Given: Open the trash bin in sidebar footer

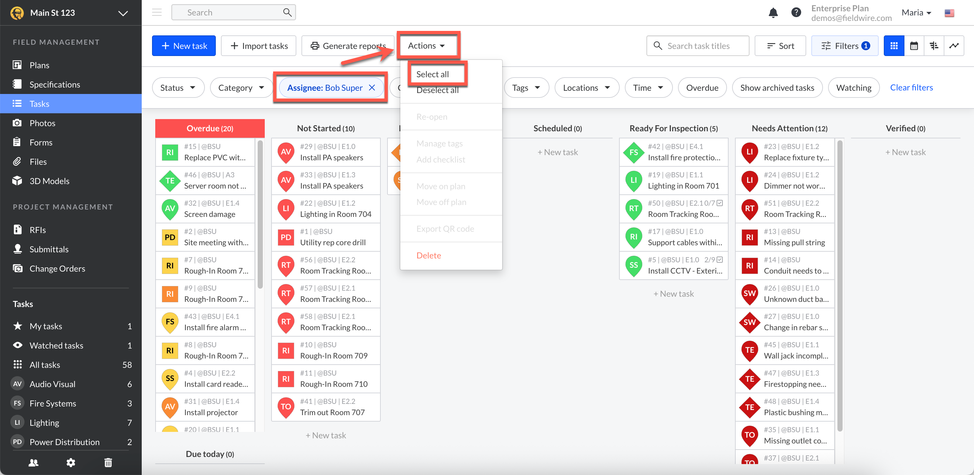Looking at the screenshot, I should 108,462.
